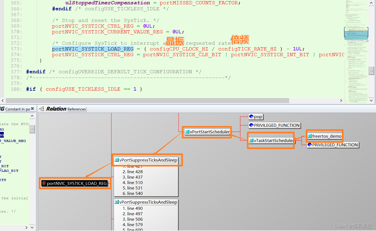Select the pop relation node

(x=256, y=117)
